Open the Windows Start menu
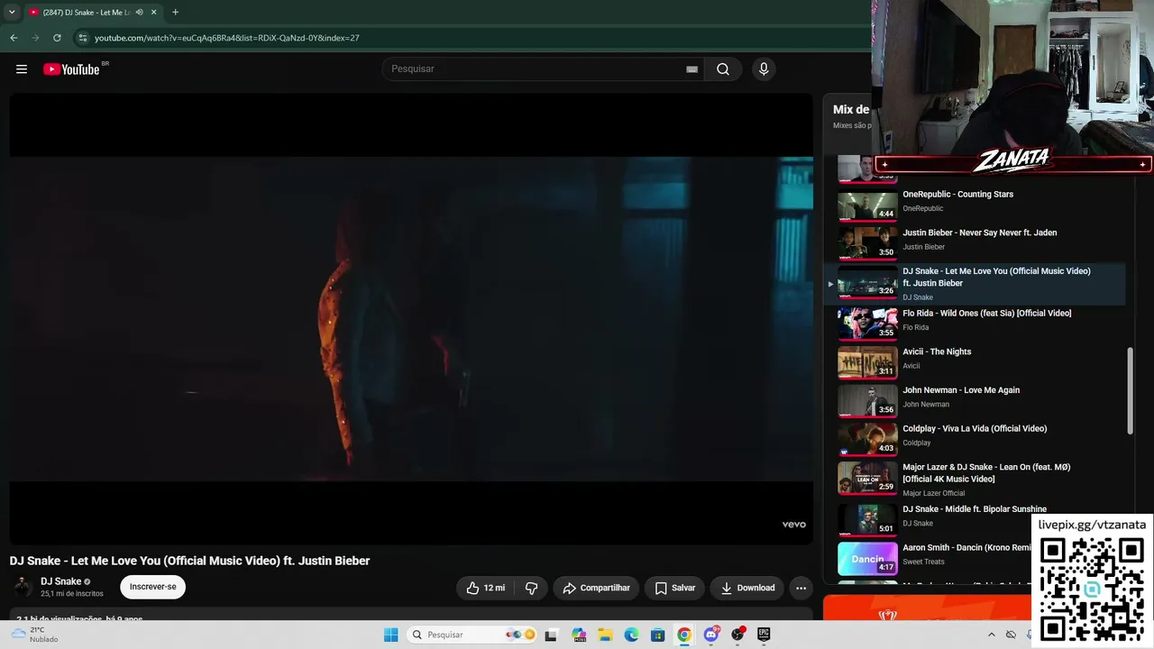This screenshot has height=649, width=1154. pyautogui.click(x=390, y=635)
